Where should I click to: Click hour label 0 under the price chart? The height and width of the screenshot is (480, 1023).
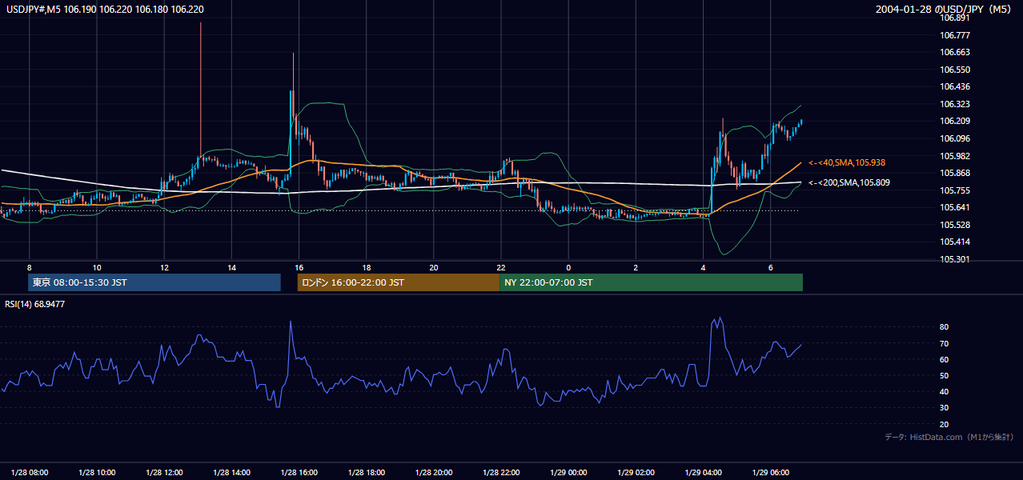[568, 267]
